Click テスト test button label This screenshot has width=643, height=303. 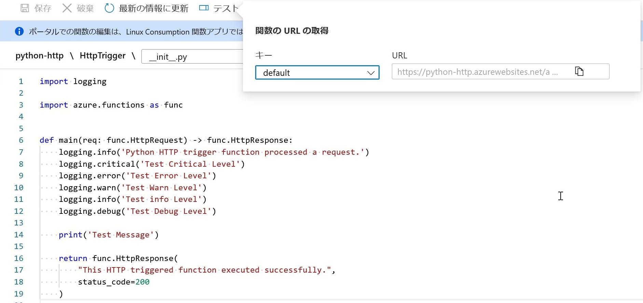tap(226, 8)
